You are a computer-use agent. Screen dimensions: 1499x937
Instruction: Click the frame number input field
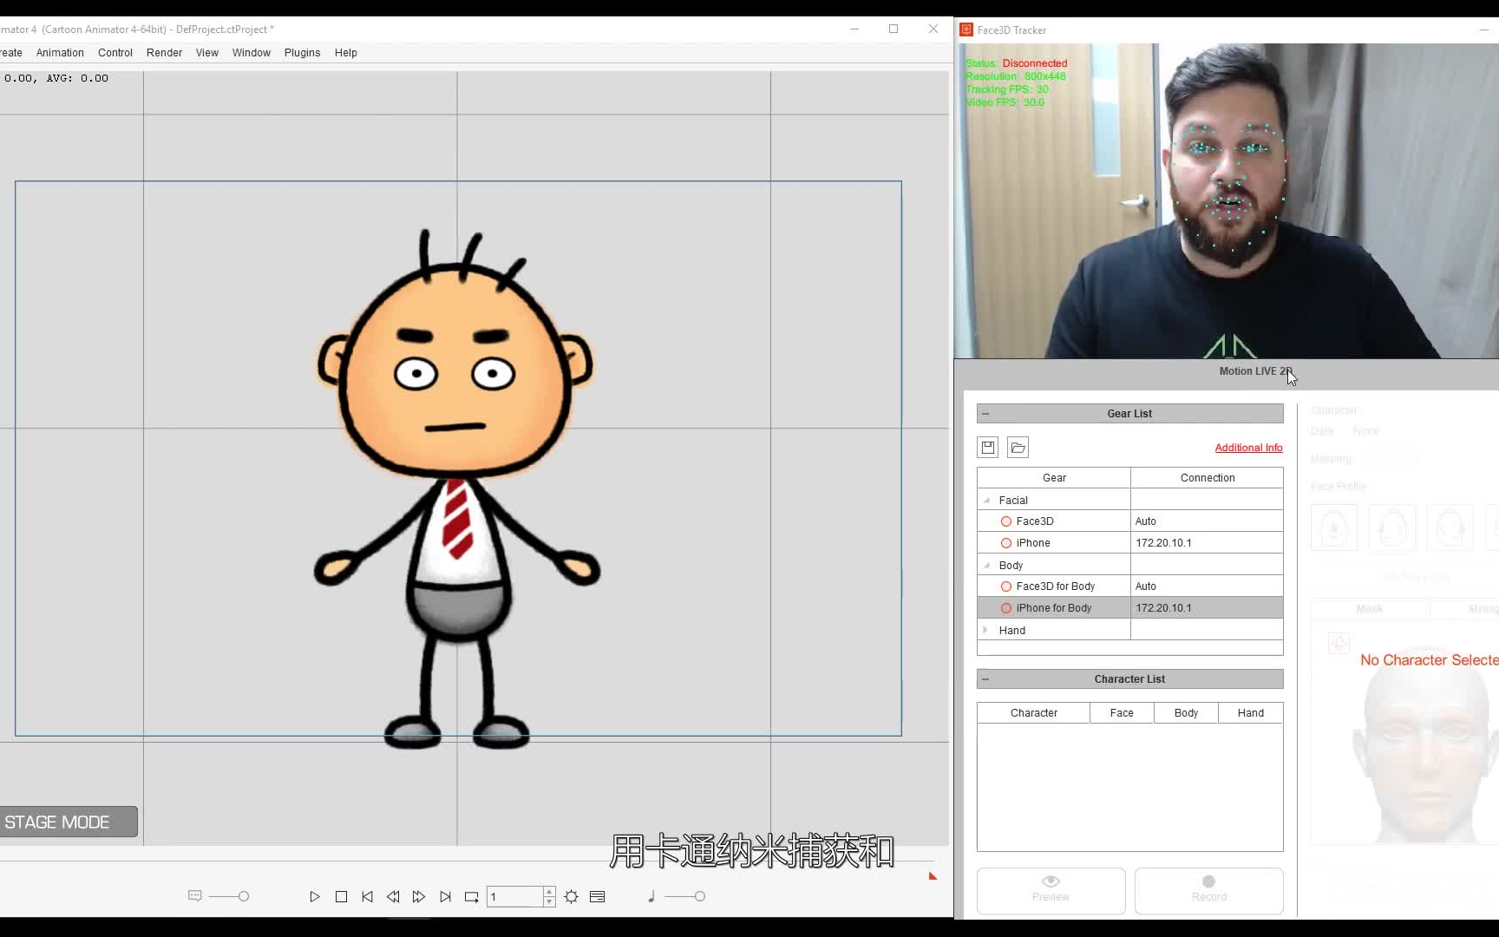click(515, 896)
